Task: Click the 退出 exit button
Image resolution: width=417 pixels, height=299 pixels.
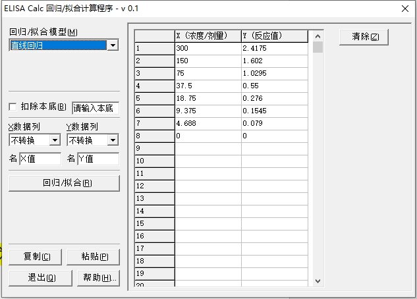Action: [40, 278]
